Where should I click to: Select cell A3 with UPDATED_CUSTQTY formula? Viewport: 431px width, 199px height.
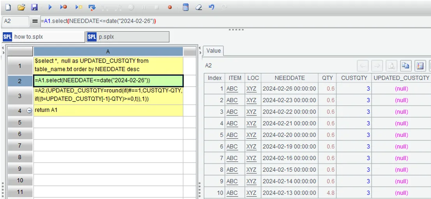point(108,96)
